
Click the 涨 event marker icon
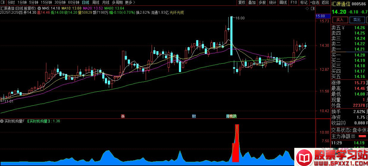(123, 116)
